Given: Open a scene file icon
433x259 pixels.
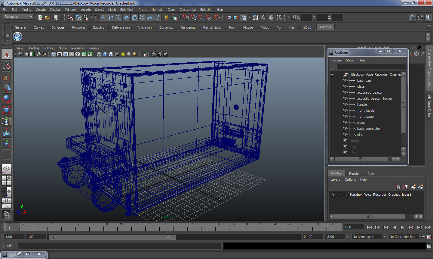Looking at the screenshot, I should tap(48, 17).
